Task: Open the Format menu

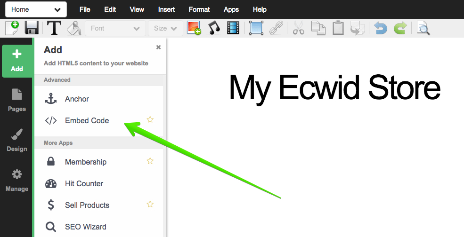Action: pos(199,9)
